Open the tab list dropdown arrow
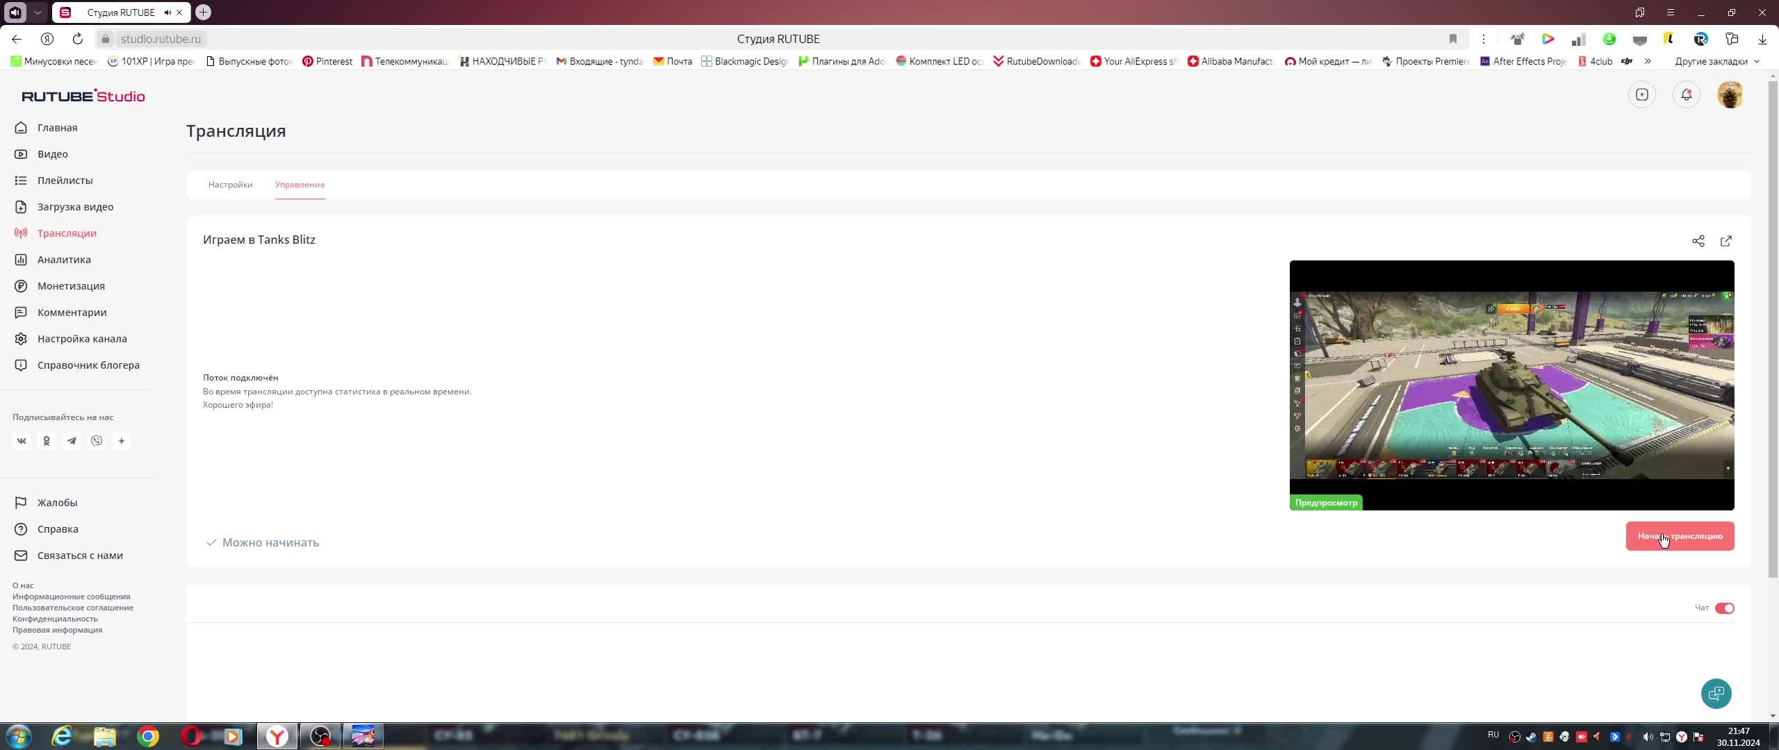 click(x=38, y=12)
